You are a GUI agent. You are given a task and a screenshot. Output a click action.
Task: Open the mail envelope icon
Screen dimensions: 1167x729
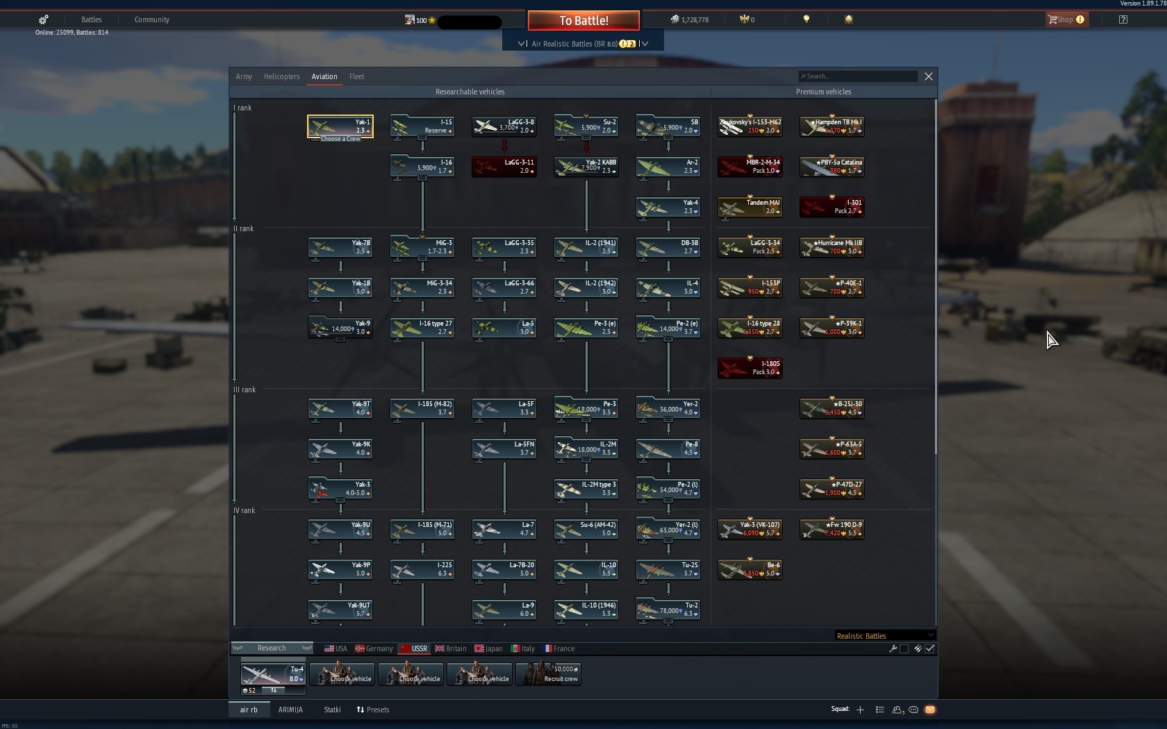coord(930,710)
